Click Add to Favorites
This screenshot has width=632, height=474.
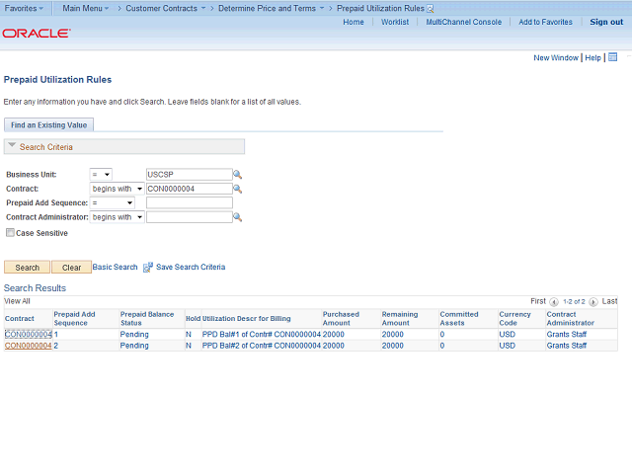coord(545,22)
